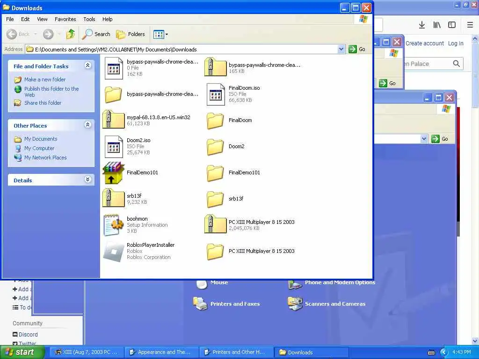The image size is (479, 359).
Task: Select the 165 KB bypass-paywalls zip icon
Action: [x=215, y=67]
